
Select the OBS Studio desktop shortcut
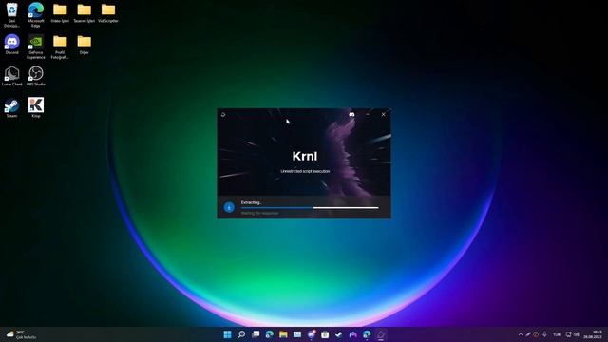pos(36,76)
